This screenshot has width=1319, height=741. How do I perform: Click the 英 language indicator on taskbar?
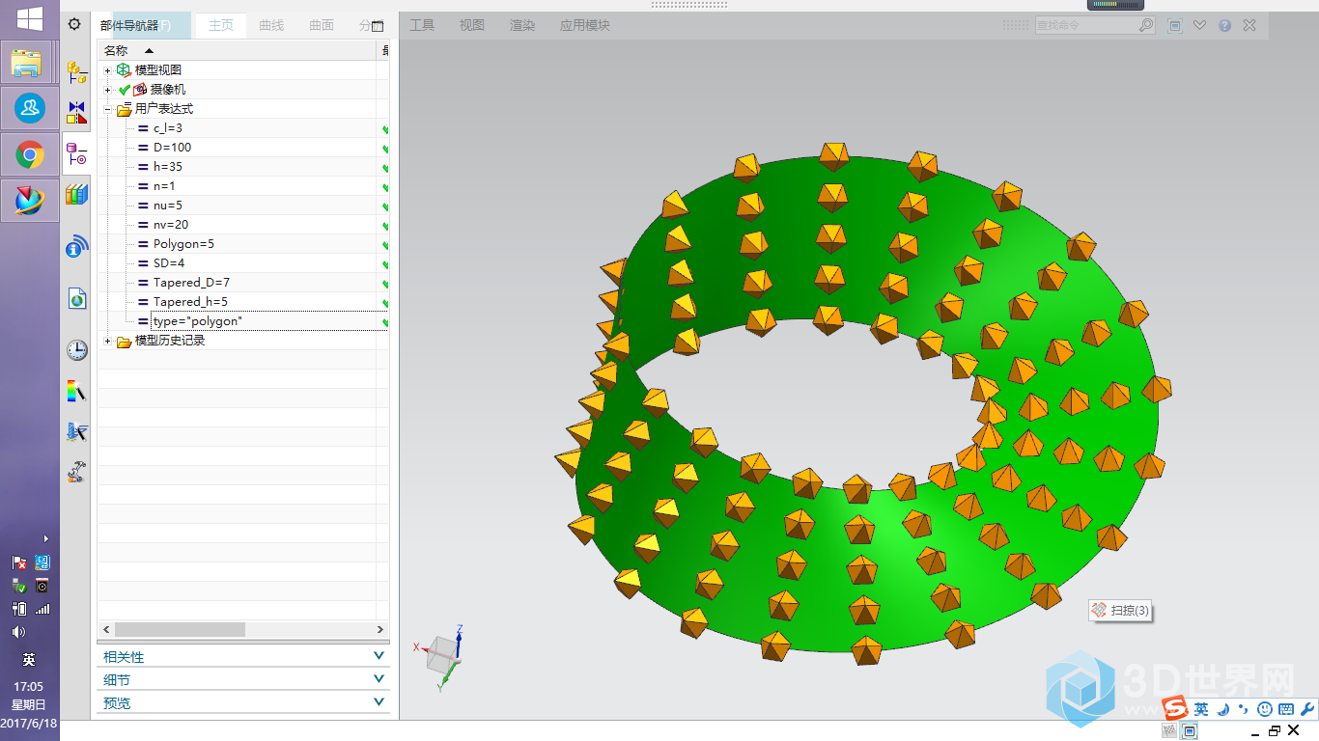click(x=29, y=660)
